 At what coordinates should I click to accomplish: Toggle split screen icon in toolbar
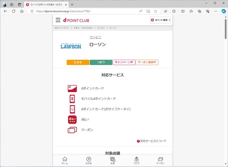pyautogui.click(x=183, y=11)
